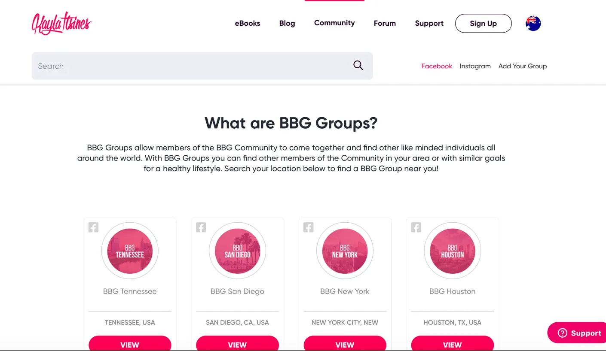Viewport: 606px width, 351px height.
Task: Focus the Search input field
Action: point(202,66)
